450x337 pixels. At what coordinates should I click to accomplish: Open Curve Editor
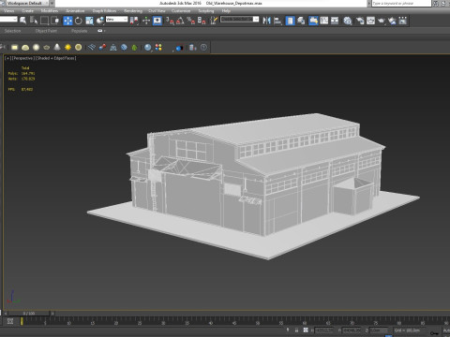(x=324, y=21)
